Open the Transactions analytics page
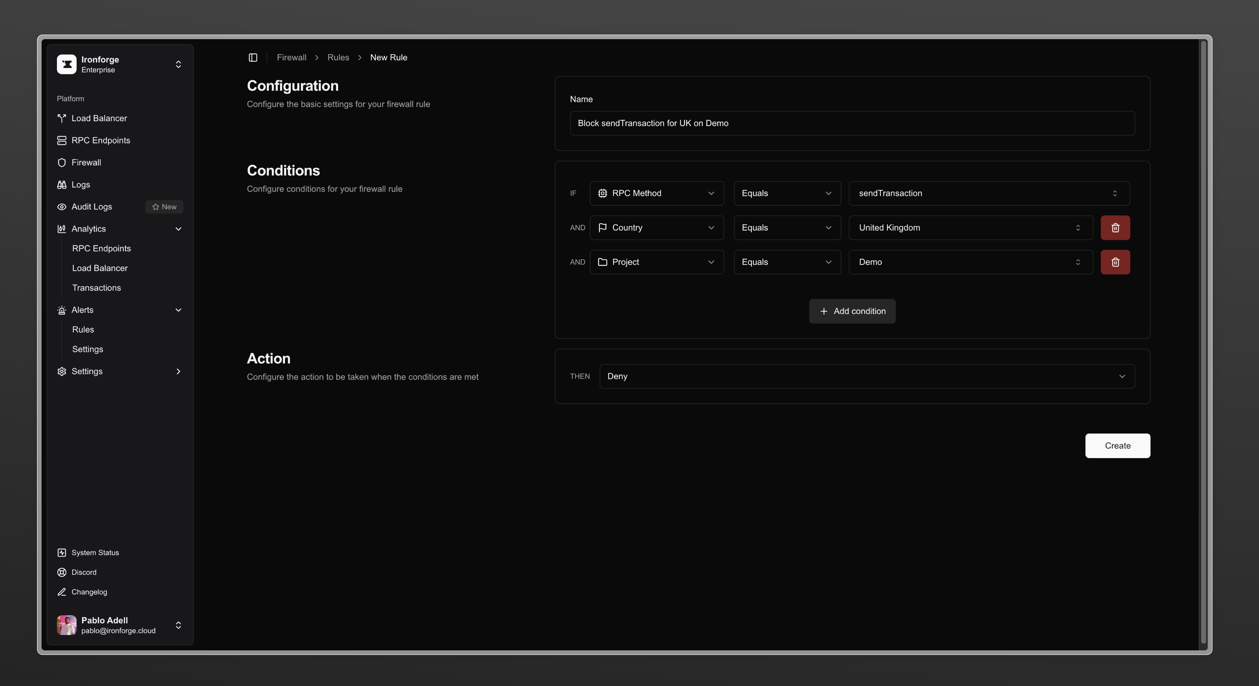The height and width of the screenshot is (686, 1259). point(96,287)
